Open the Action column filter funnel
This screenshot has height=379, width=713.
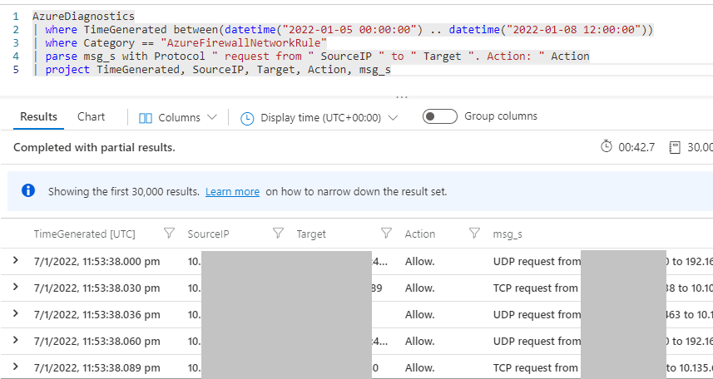click(x=475, y=234)
